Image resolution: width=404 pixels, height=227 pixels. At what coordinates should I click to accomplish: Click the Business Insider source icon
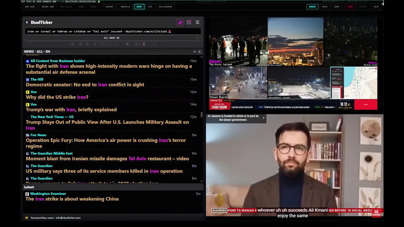(x=27, y=61)
